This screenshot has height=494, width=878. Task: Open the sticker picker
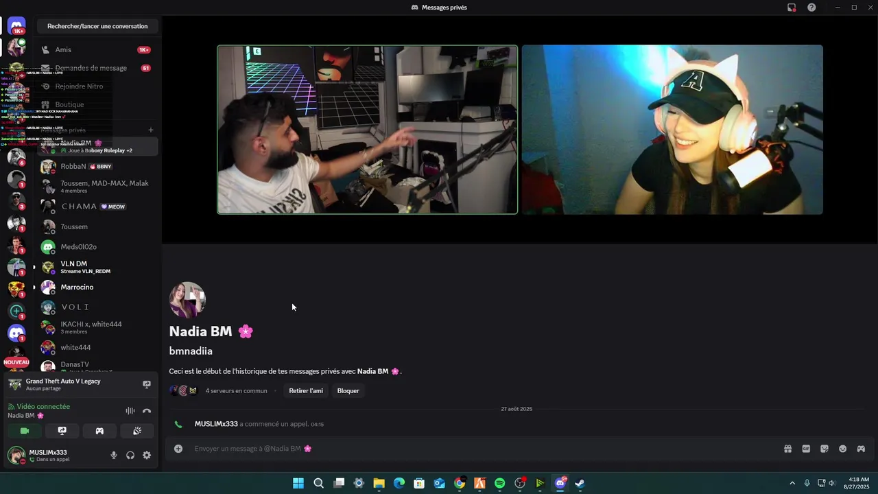tap(824, 449)
